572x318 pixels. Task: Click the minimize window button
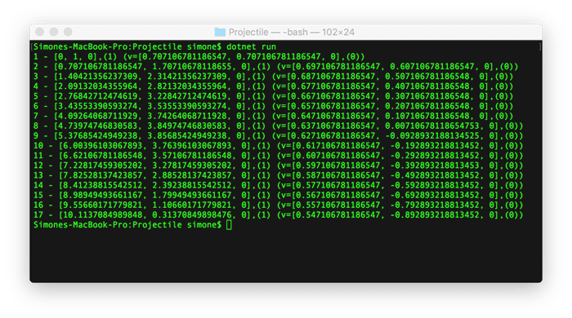coord(54,32)
